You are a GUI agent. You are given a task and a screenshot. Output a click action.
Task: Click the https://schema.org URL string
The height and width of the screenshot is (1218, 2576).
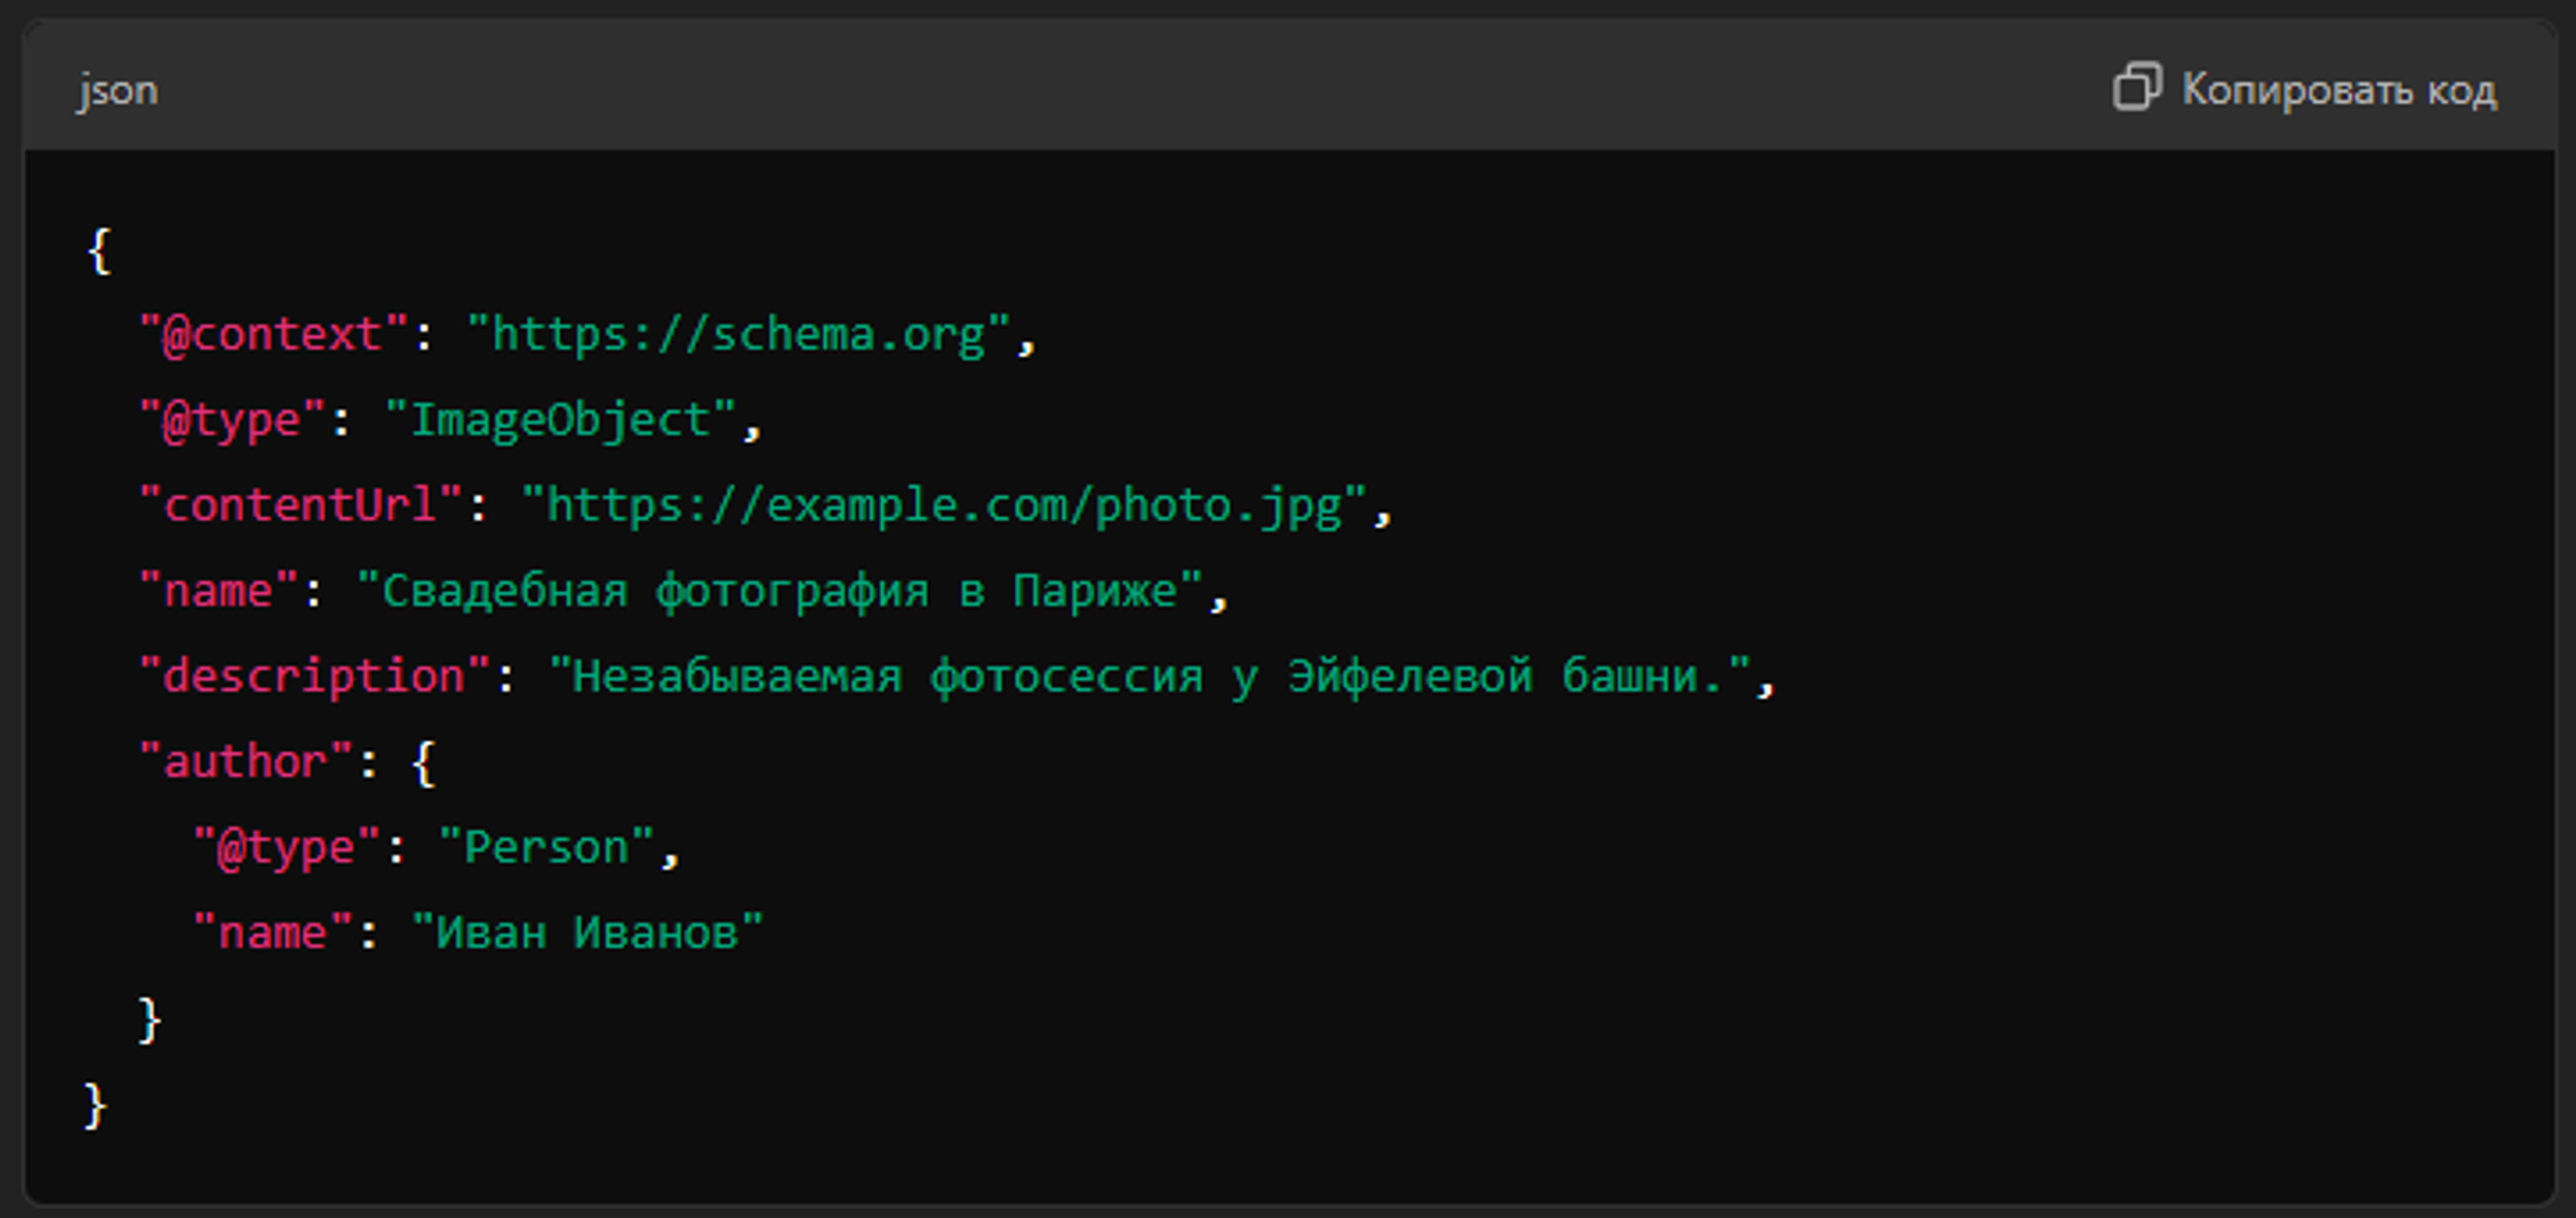tap(739, 334)
